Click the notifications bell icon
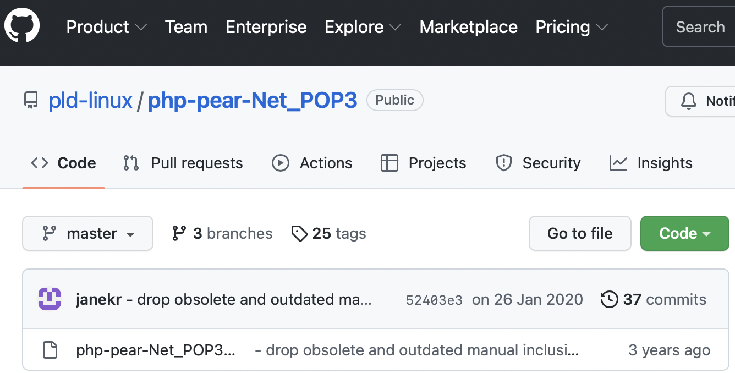This screenshot has height=373, width=735. [x=688, y=101]
